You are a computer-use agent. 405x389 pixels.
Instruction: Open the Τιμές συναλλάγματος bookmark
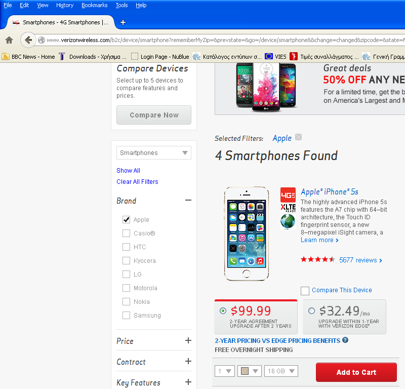click(x=324, y=57)
